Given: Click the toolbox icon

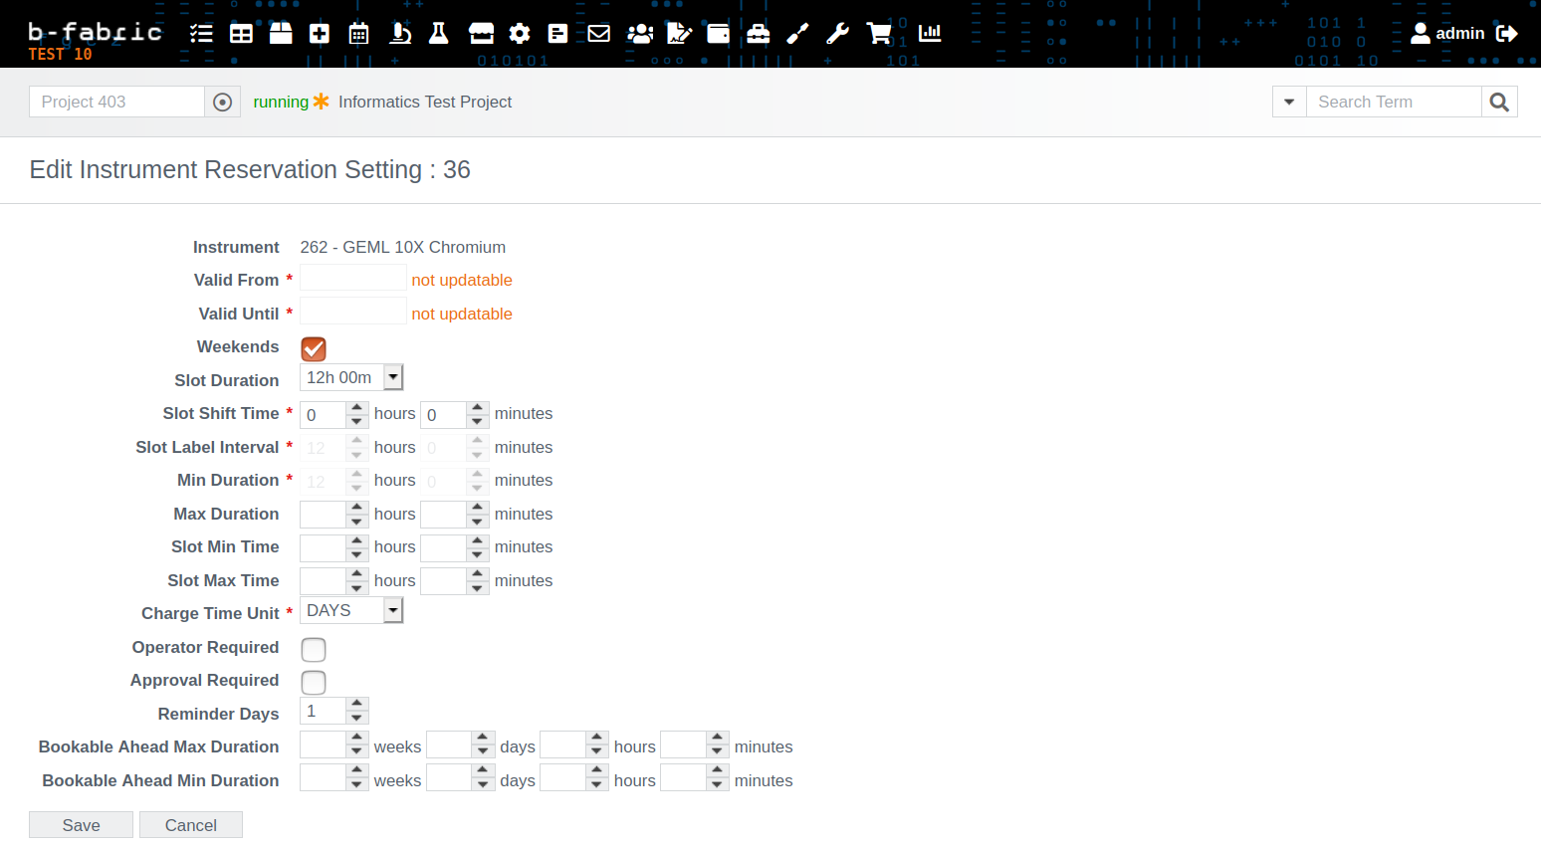Looking at the screenshot, I should pos(759,34).
